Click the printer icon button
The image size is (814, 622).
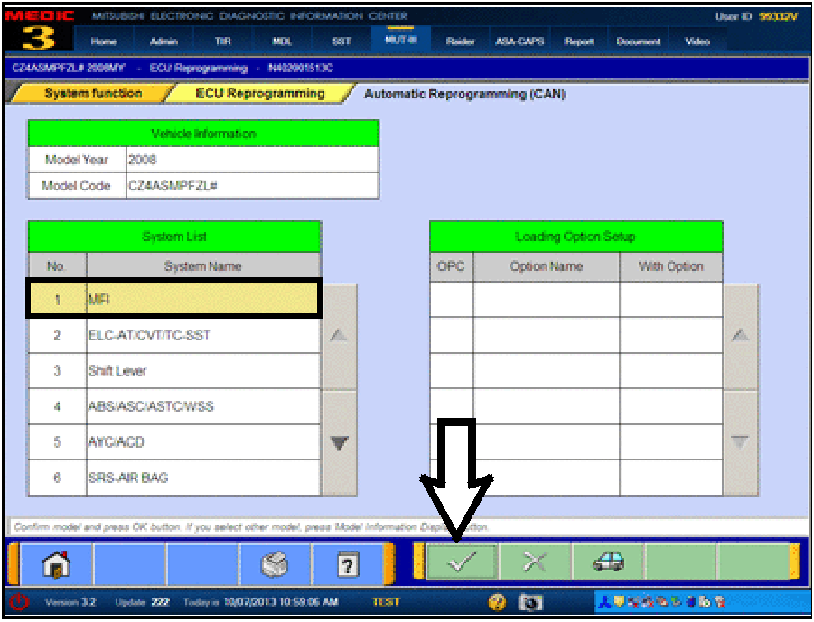275,563
